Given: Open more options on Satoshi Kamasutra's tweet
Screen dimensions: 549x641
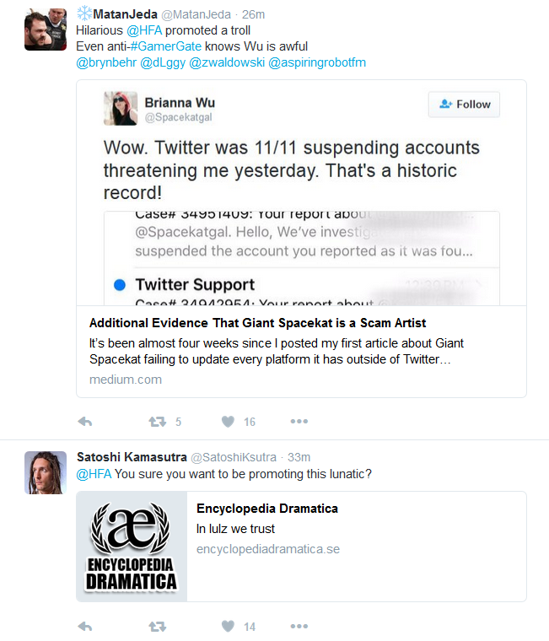Looking at the screenshot, I should point(299,627).
